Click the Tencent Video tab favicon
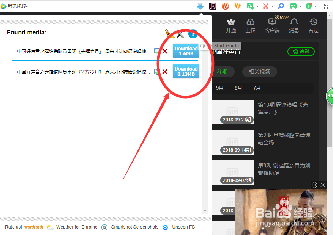333x235 pixels. (x=4, y=6)
